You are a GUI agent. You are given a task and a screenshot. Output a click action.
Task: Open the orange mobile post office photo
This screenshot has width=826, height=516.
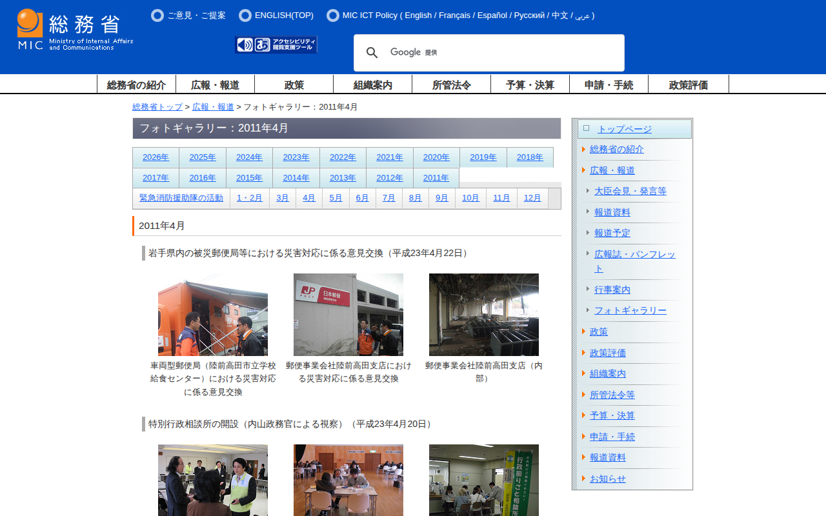[x=213, y=315]
